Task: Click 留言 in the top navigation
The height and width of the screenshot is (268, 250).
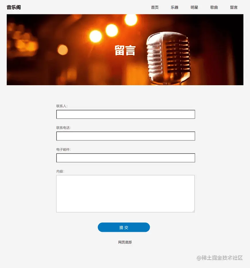Action: (234, 7)
